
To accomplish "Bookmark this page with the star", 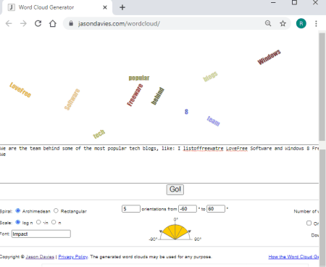I will [283, 23].
